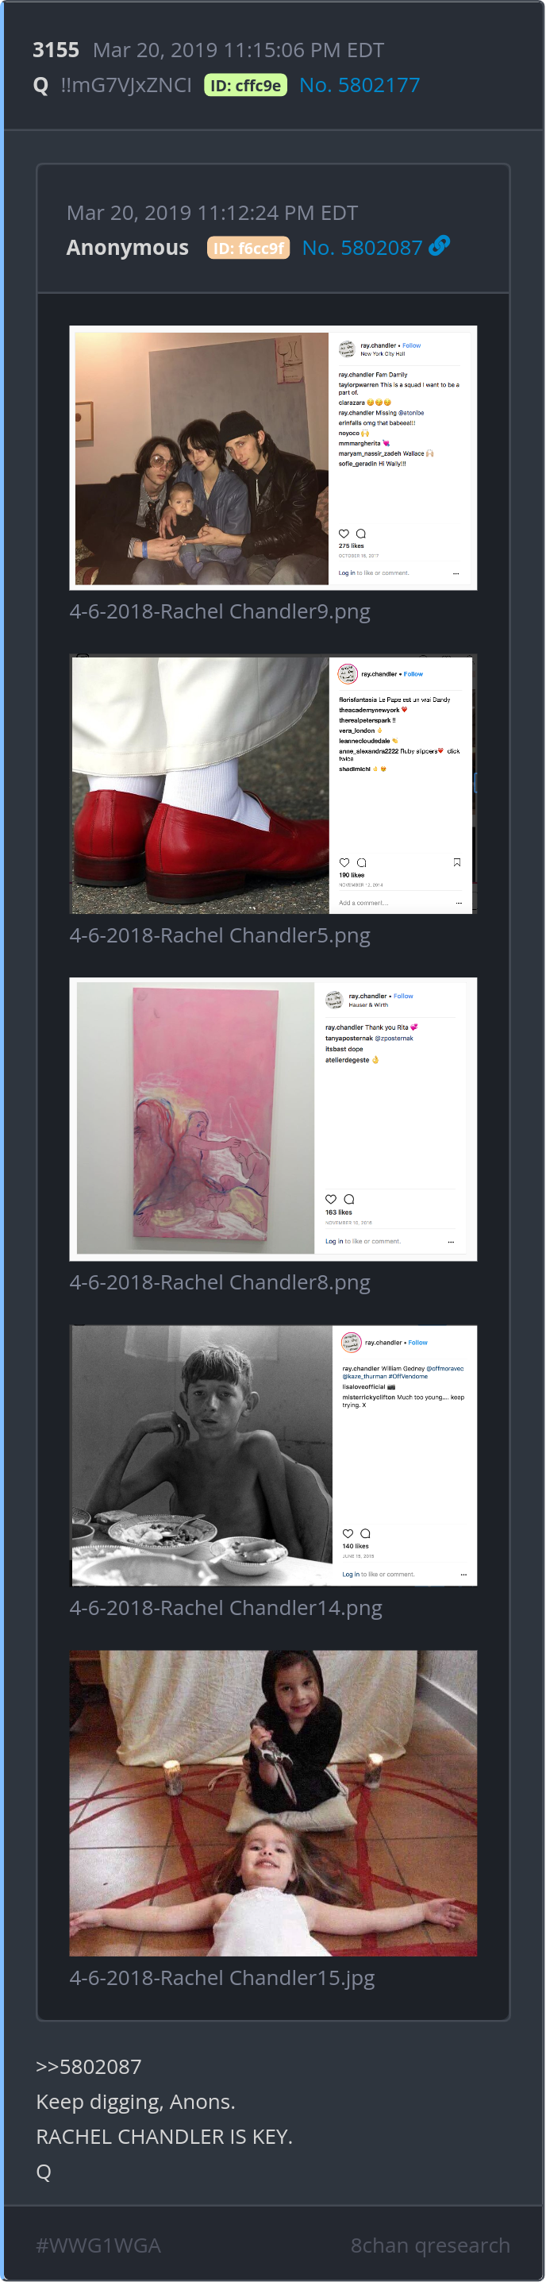Click the Q tripcode !!mG7VJxZNCI
The image size is (546, 2282).
pyautogui.click(x=125, y=85)
